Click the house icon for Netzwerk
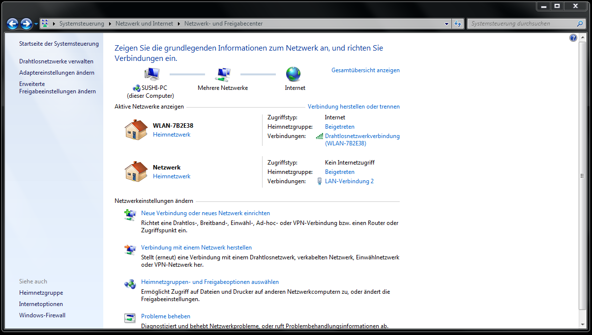The width and height of the screenshot is (592, 335). click(136, 171)
